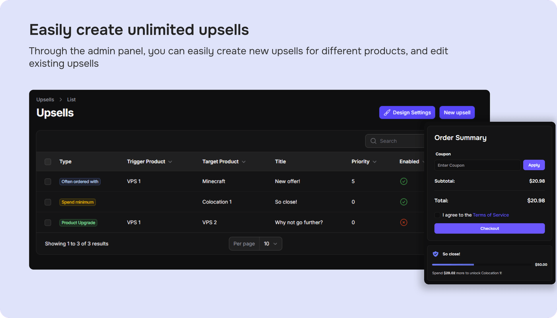Focus the Enter Coupon input field

(x=477, y=165)
